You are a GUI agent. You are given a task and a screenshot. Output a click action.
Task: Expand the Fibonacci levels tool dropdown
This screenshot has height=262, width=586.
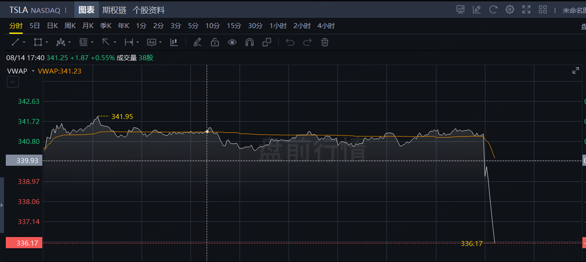coord(92,42)
